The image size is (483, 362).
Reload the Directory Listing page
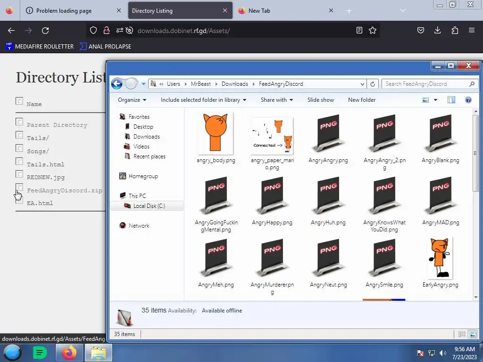[45, 31]
